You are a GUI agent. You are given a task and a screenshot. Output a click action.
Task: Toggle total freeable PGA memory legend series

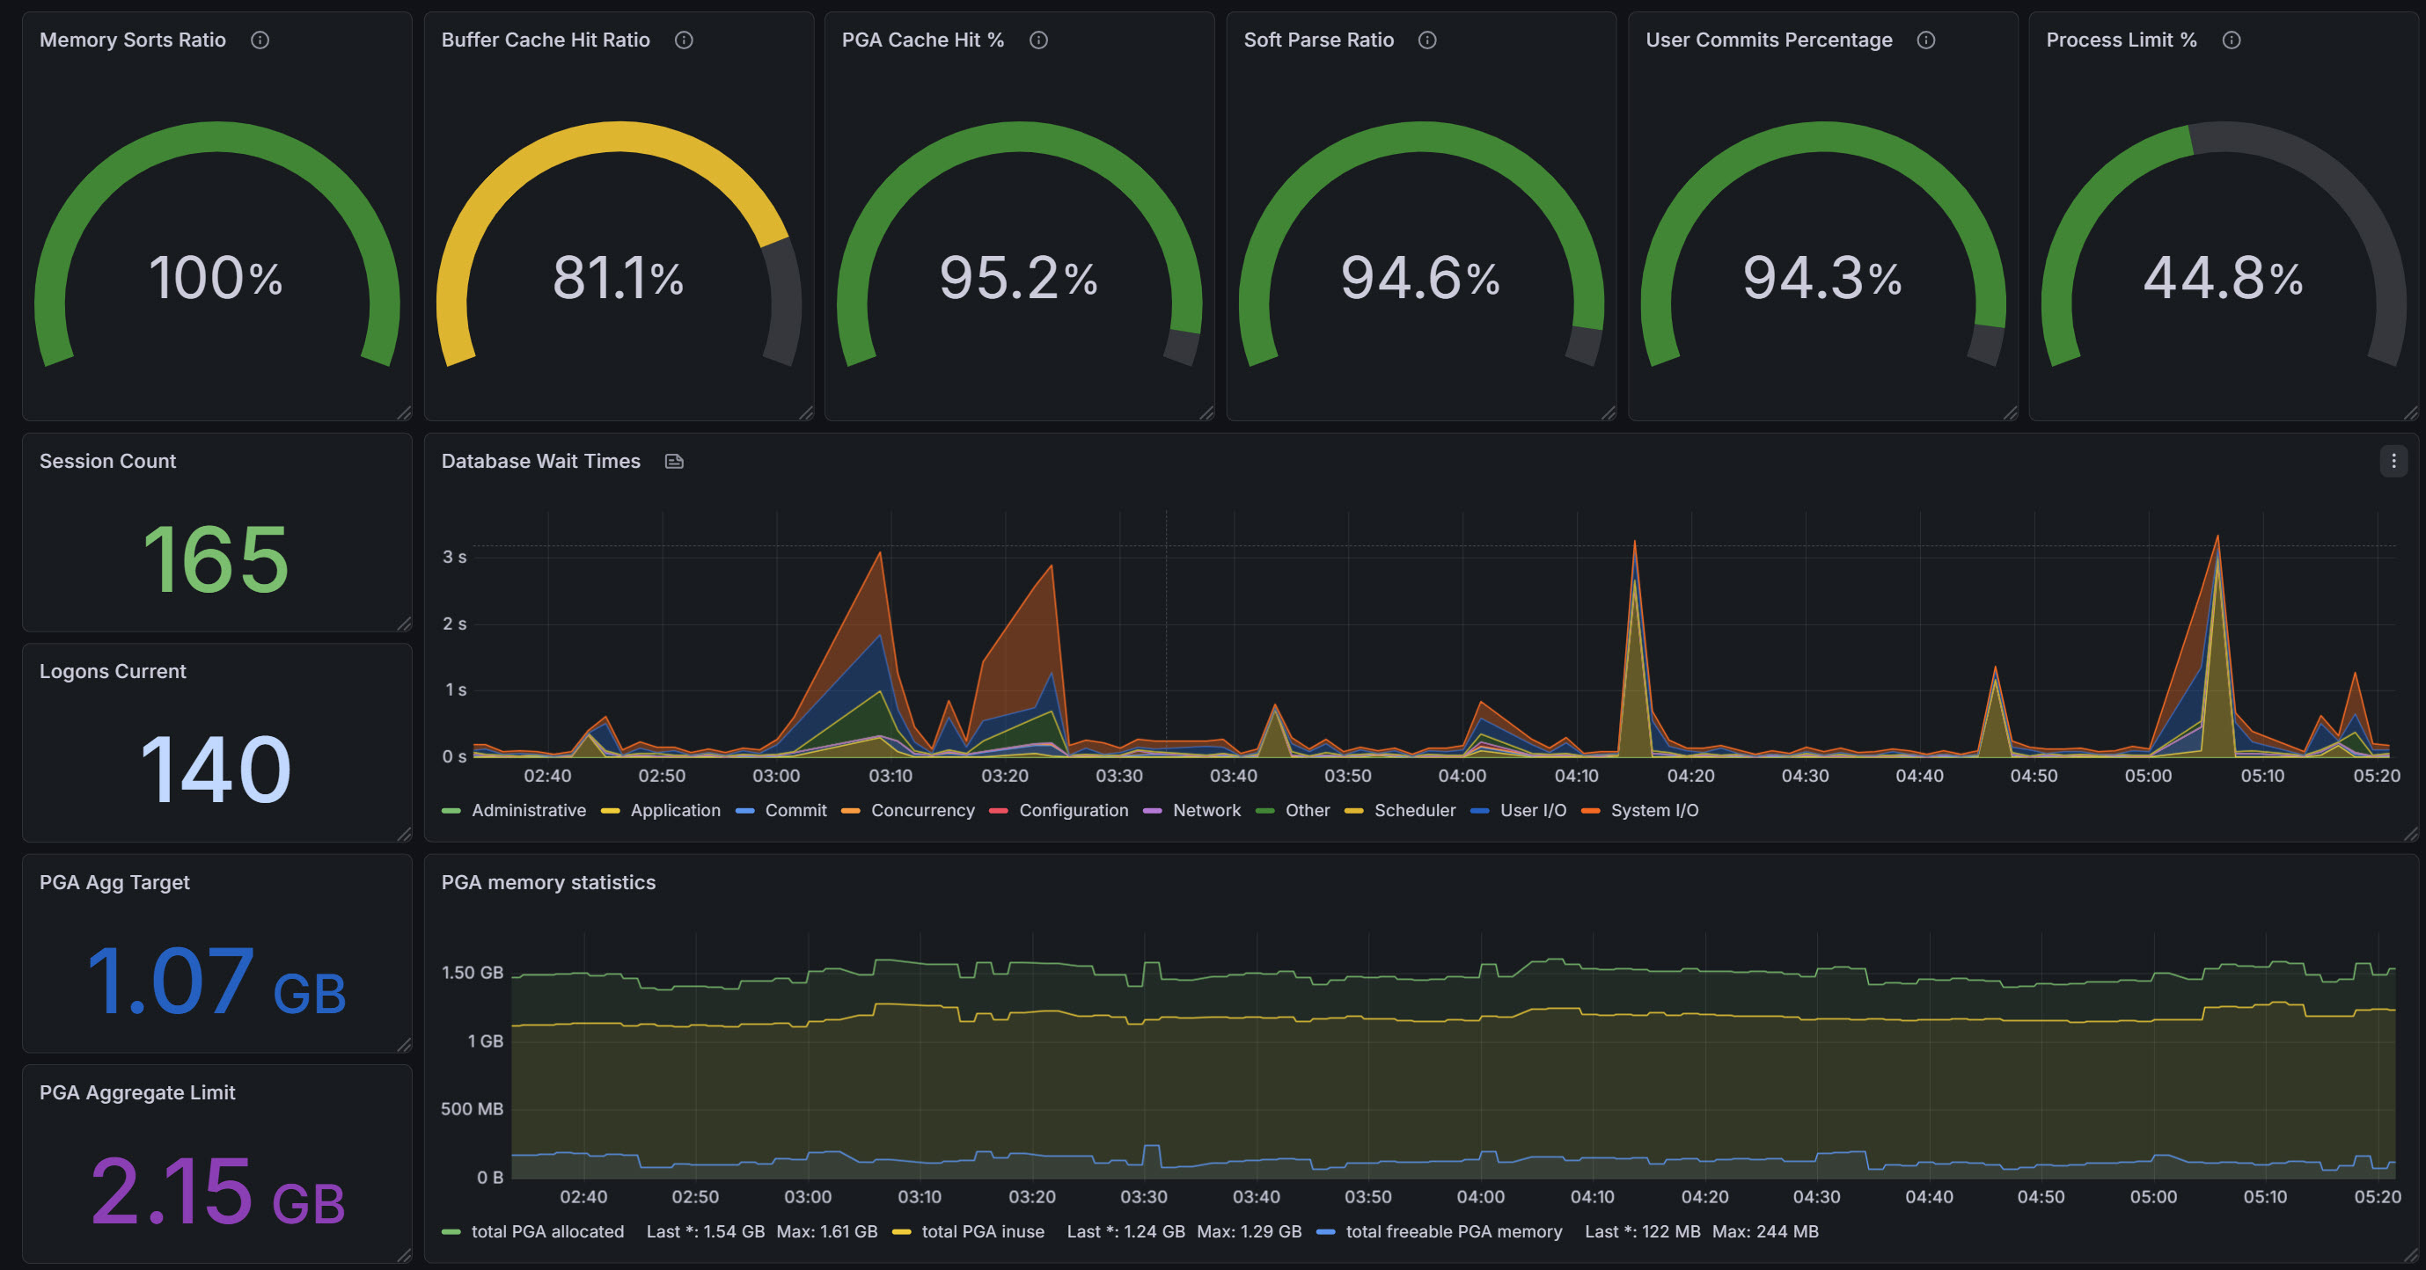point(1454,1231)
